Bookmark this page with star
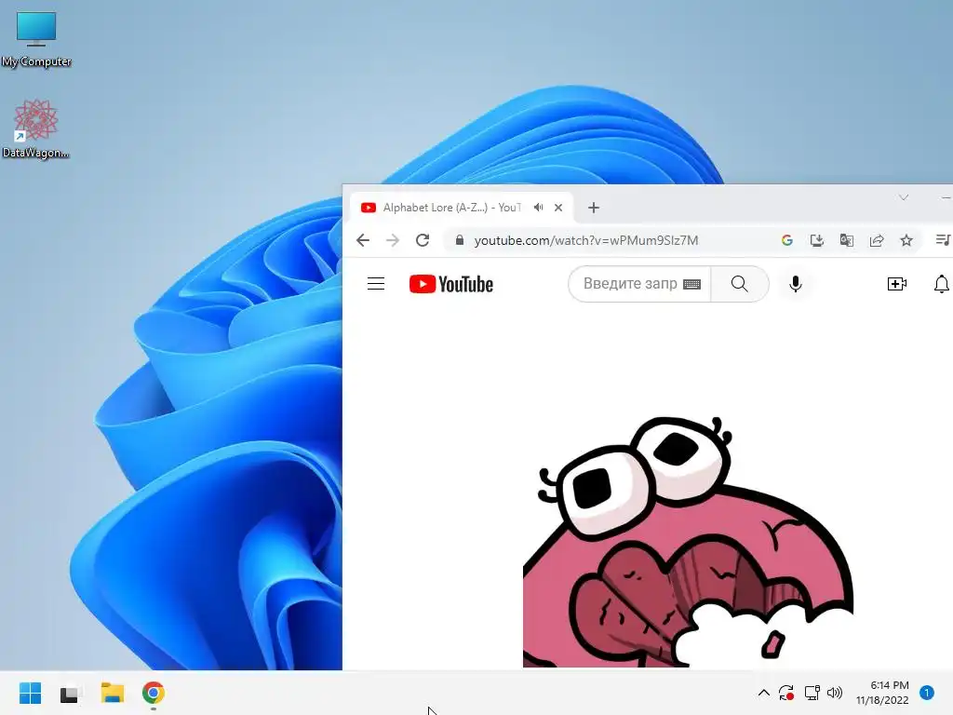This screenshot has height=715, width=953. pyautogui.click(x=906, y=240)
